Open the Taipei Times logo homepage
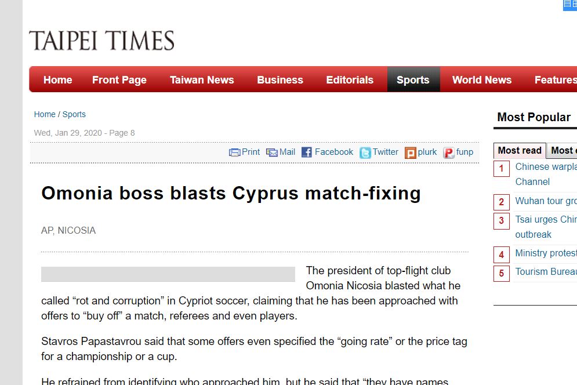The height and width of the screenshot is (385, 577). (x=101, y=41)
